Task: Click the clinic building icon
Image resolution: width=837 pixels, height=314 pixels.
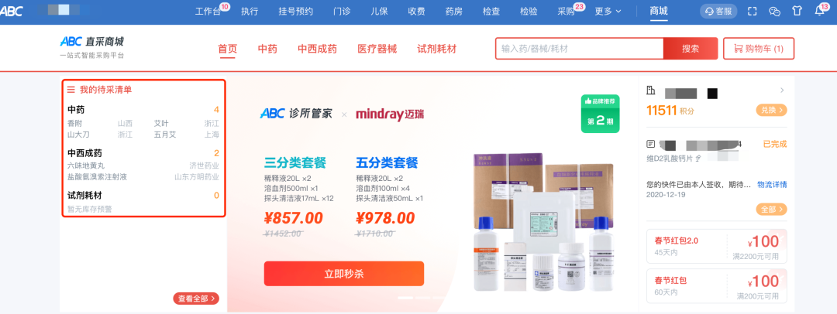Action: coord(650,90)
